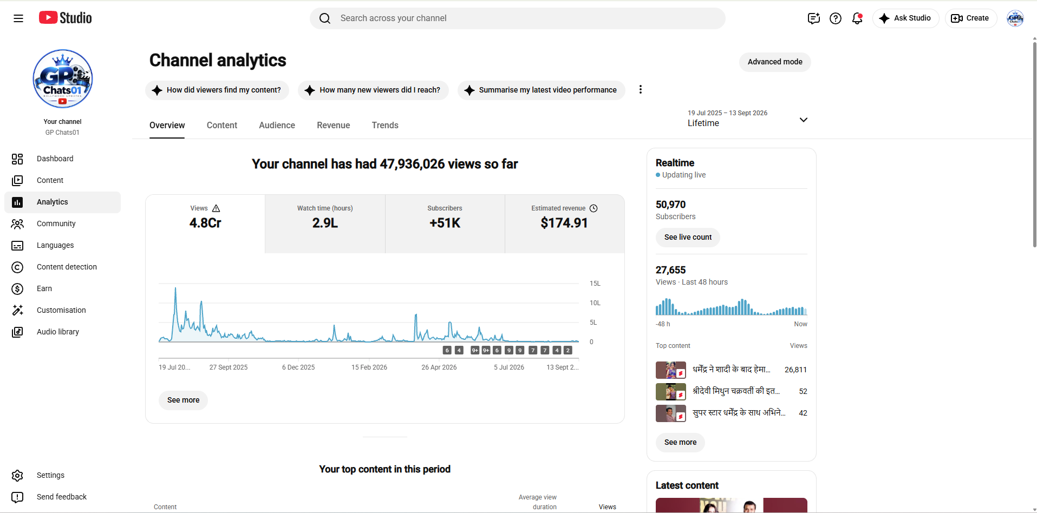
Task: Click the Views warning triangle icon
Action: [216, 208]
